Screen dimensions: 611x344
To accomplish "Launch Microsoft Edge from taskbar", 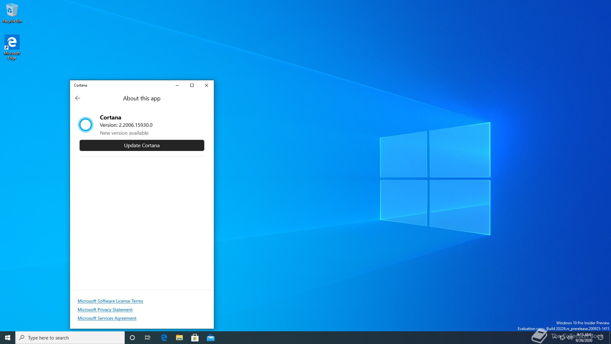I will (x=164, y=338).
